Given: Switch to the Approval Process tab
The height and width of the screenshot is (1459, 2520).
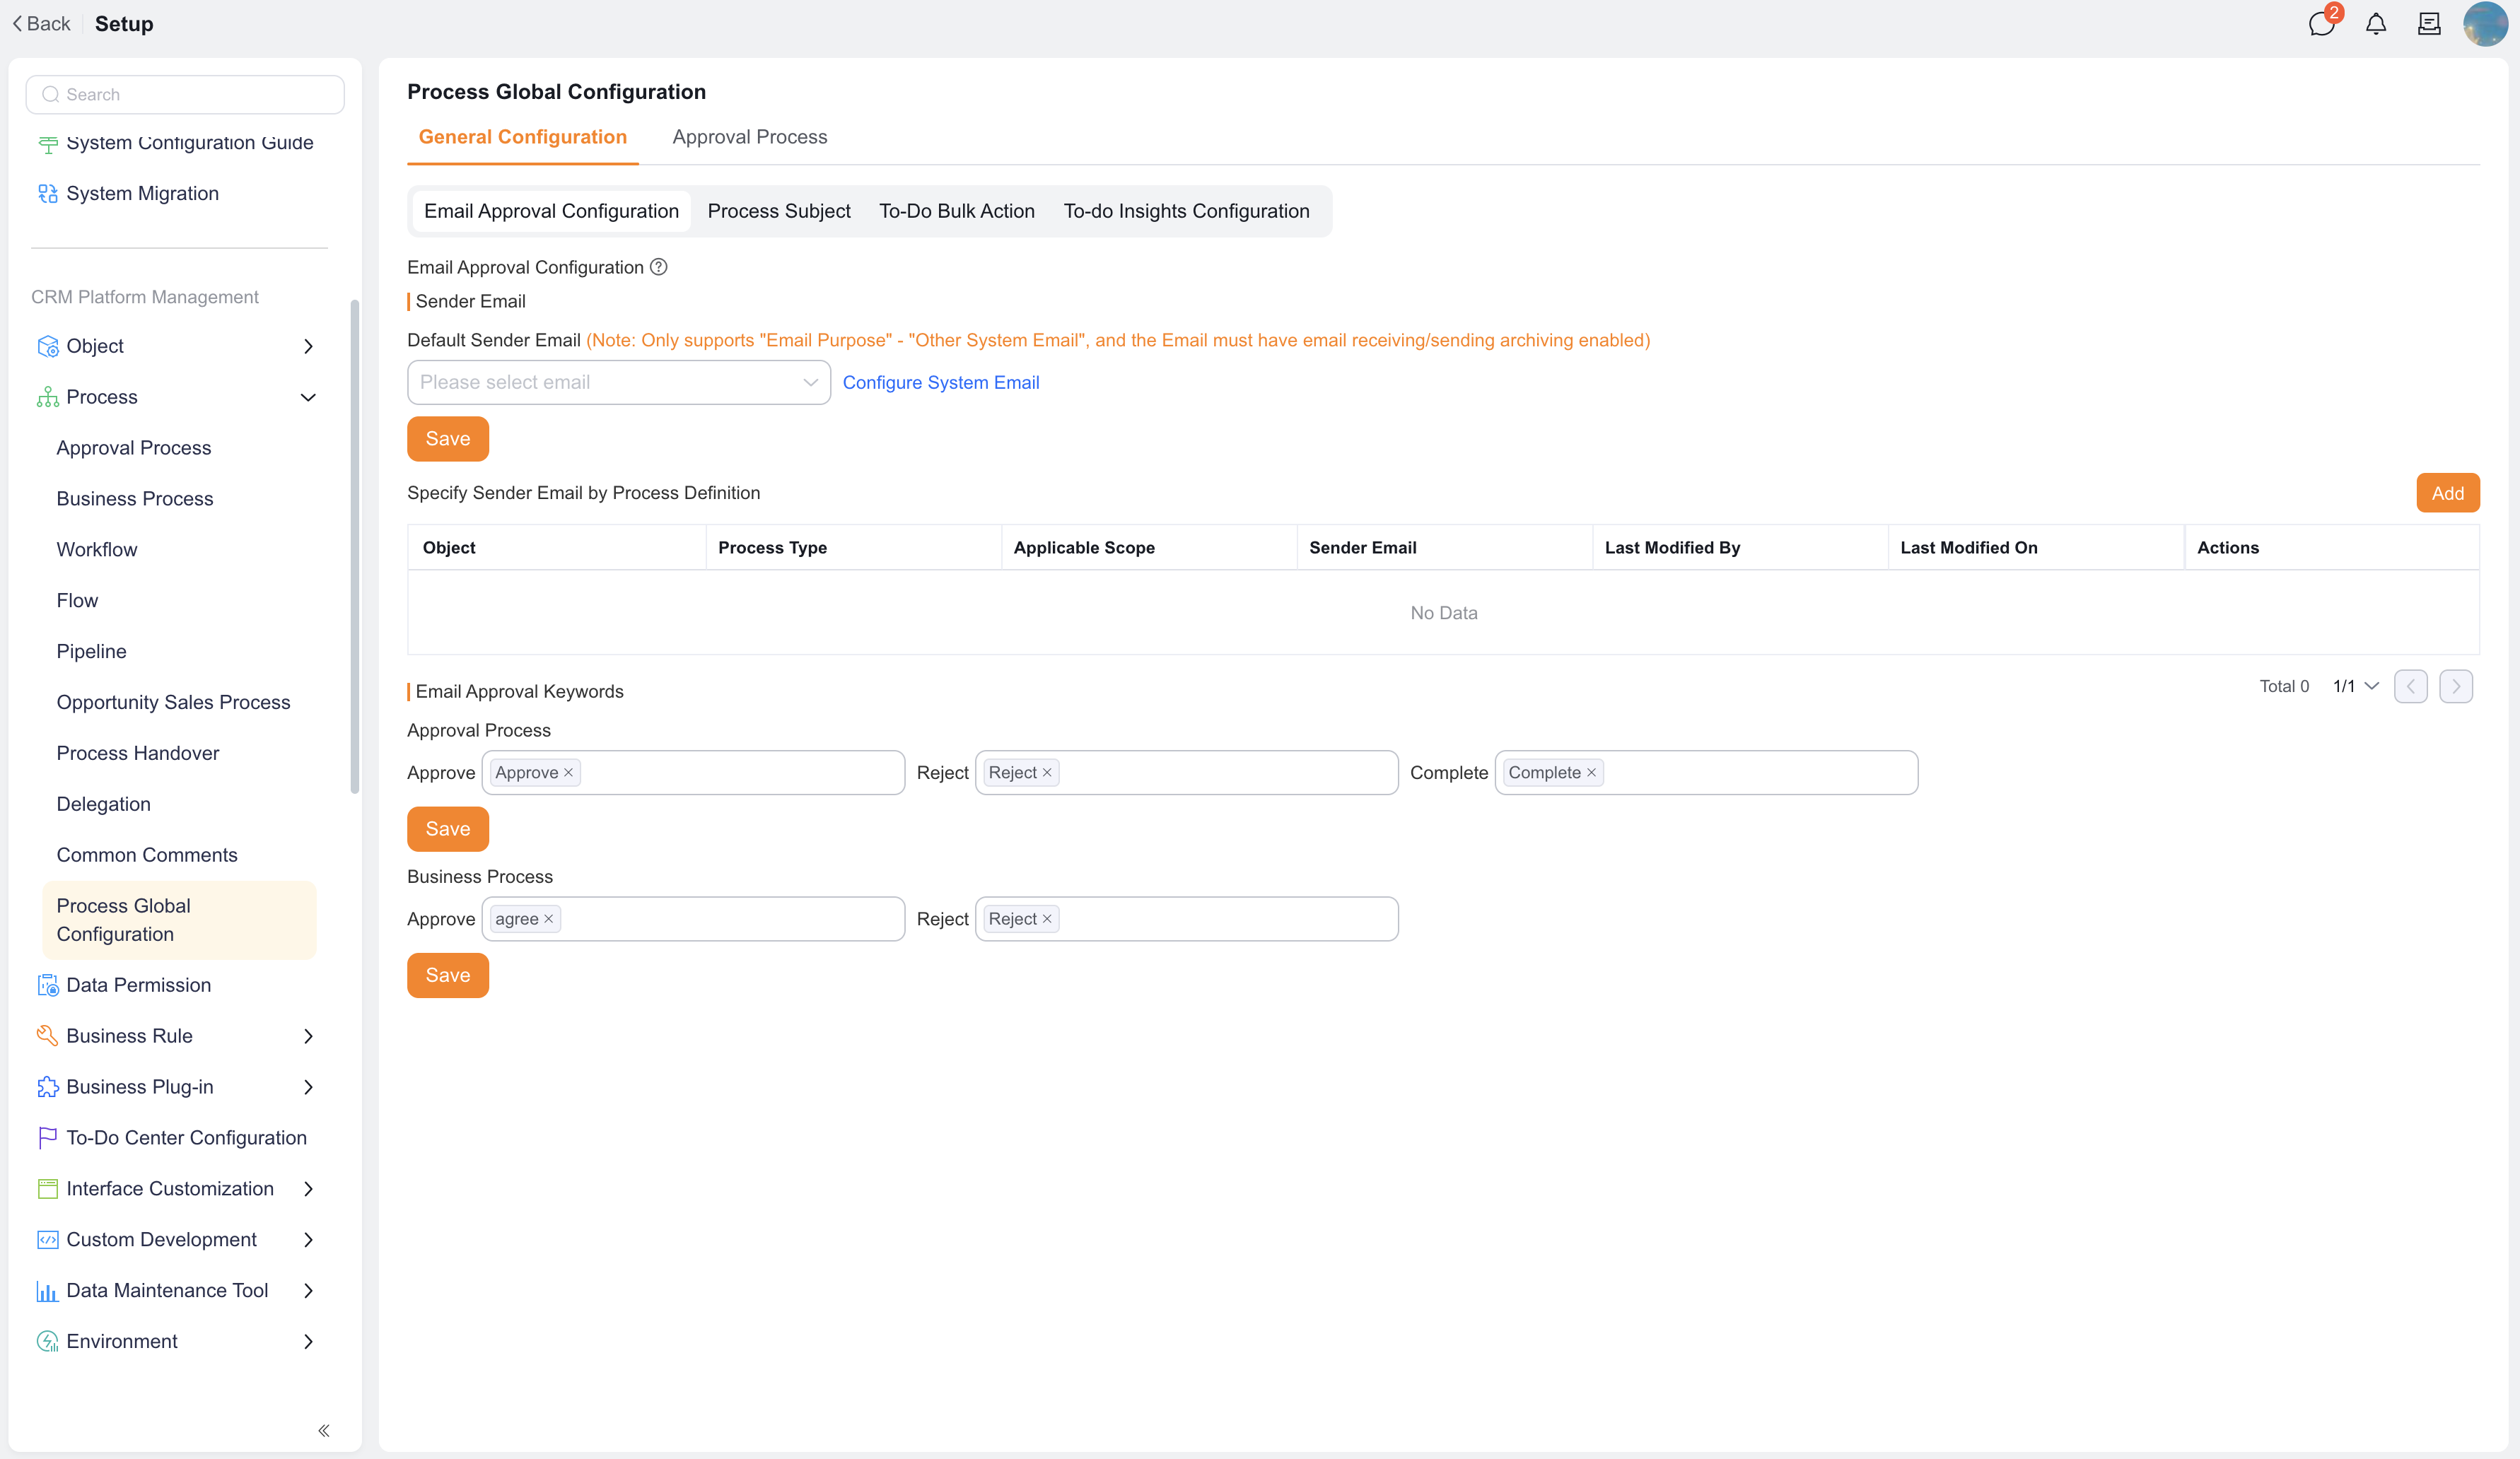Looking at the screenshot, I should click(750, 137).
